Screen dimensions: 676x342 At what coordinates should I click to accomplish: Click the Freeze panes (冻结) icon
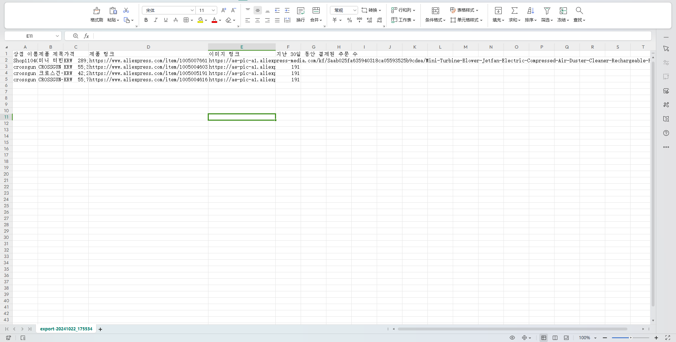pyautogui.click(x=563, y=11)
